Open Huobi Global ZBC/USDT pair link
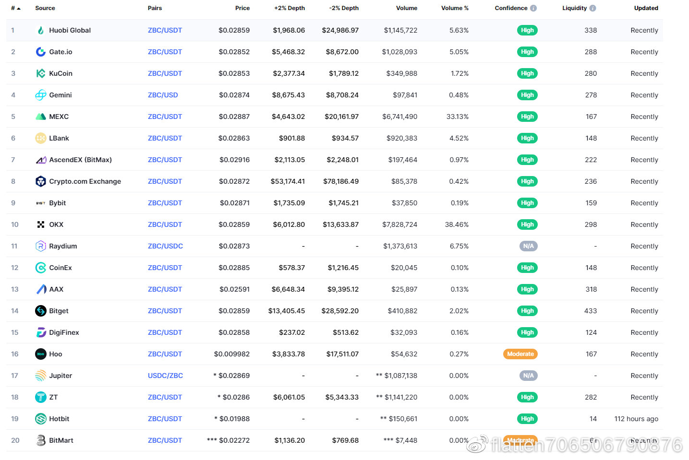Viewport: 689px width, 460px height. (165, 30)
